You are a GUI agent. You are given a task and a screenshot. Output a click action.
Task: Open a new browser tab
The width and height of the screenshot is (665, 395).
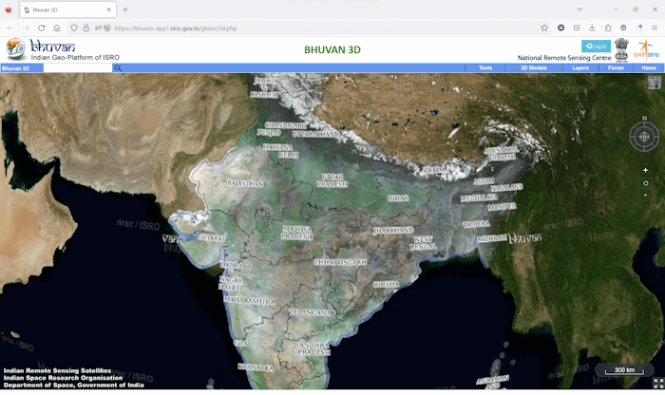(125, 9)
